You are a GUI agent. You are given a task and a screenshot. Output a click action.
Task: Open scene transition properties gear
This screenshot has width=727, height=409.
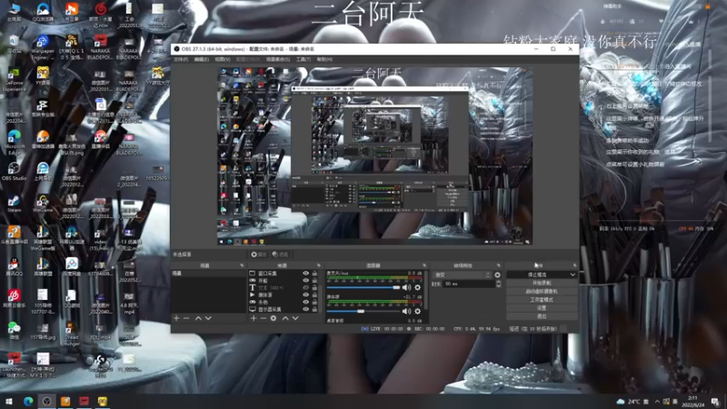pyautogui.click(x=497, y=275)
